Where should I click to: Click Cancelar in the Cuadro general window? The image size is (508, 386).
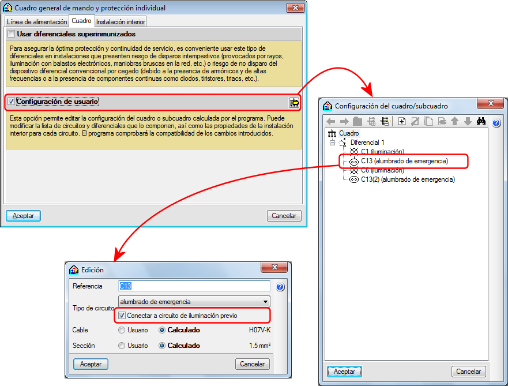[x=284, y=216]
